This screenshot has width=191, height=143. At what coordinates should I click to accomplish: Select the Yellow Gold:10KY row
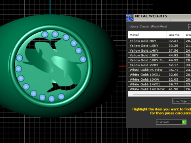pos(159,46)
